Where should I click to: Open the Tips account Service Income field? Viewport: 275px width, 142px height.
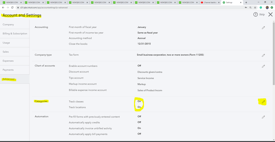click(x=146, y=78)
